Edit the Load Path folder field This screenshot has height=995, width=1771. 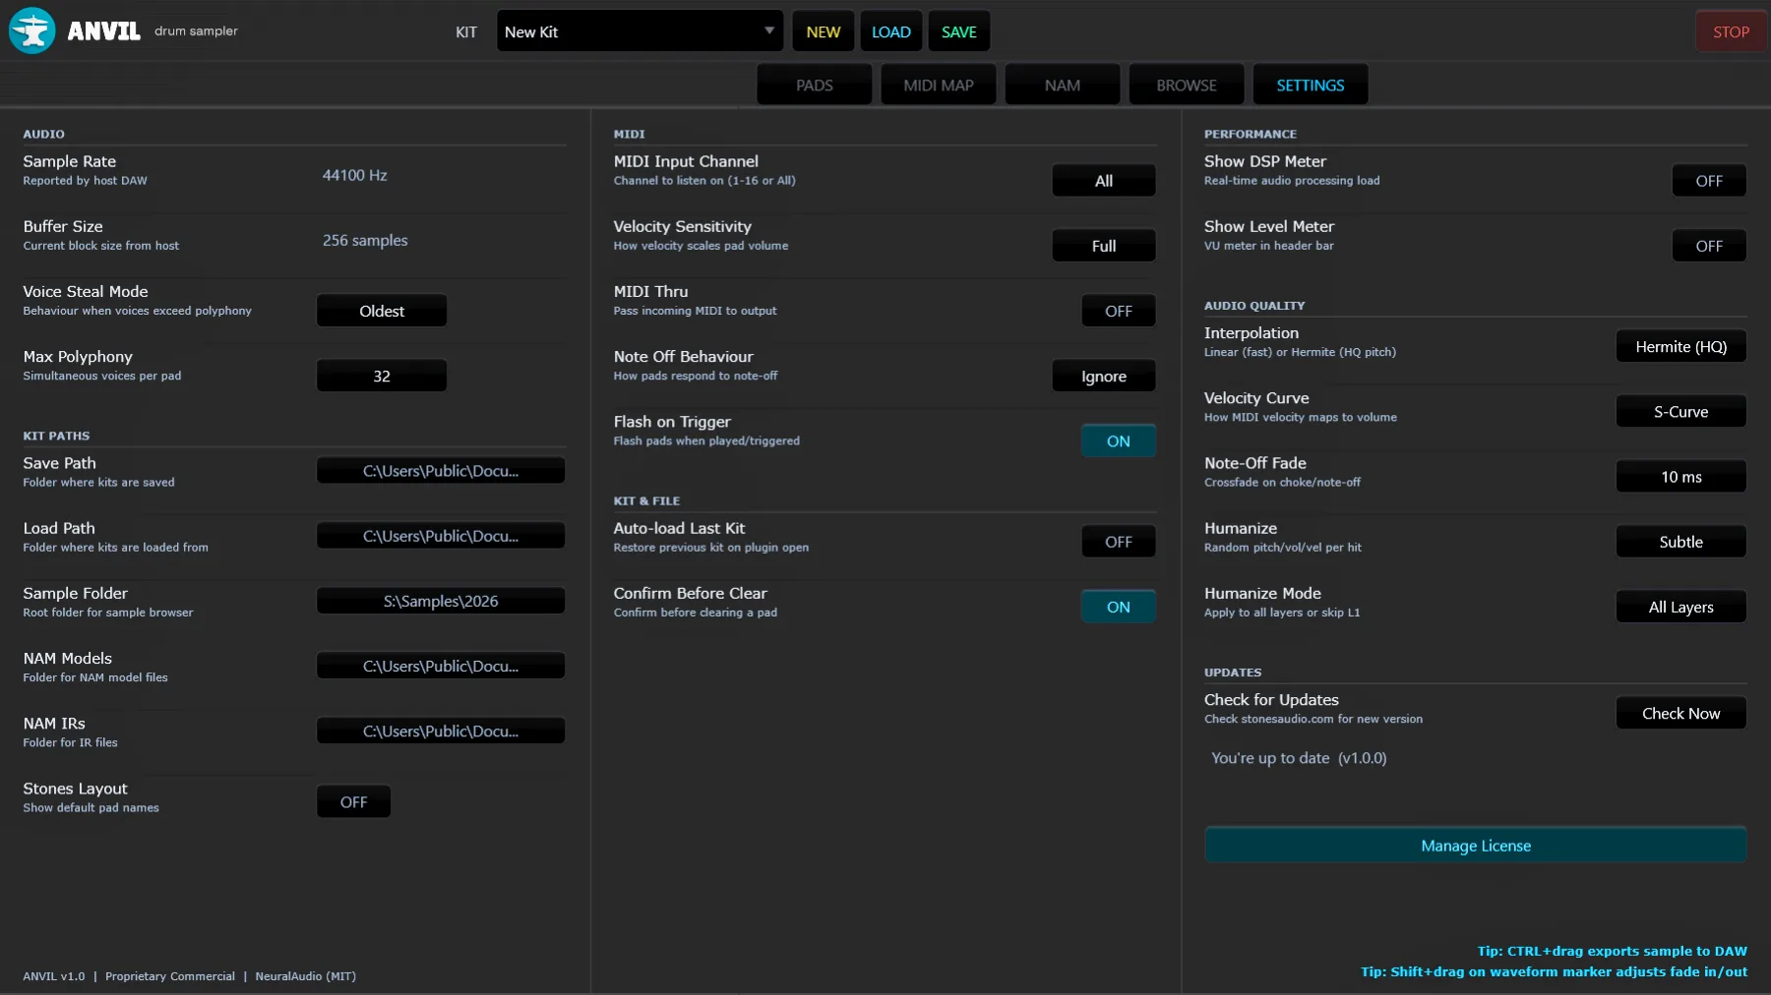coord(441,536)
